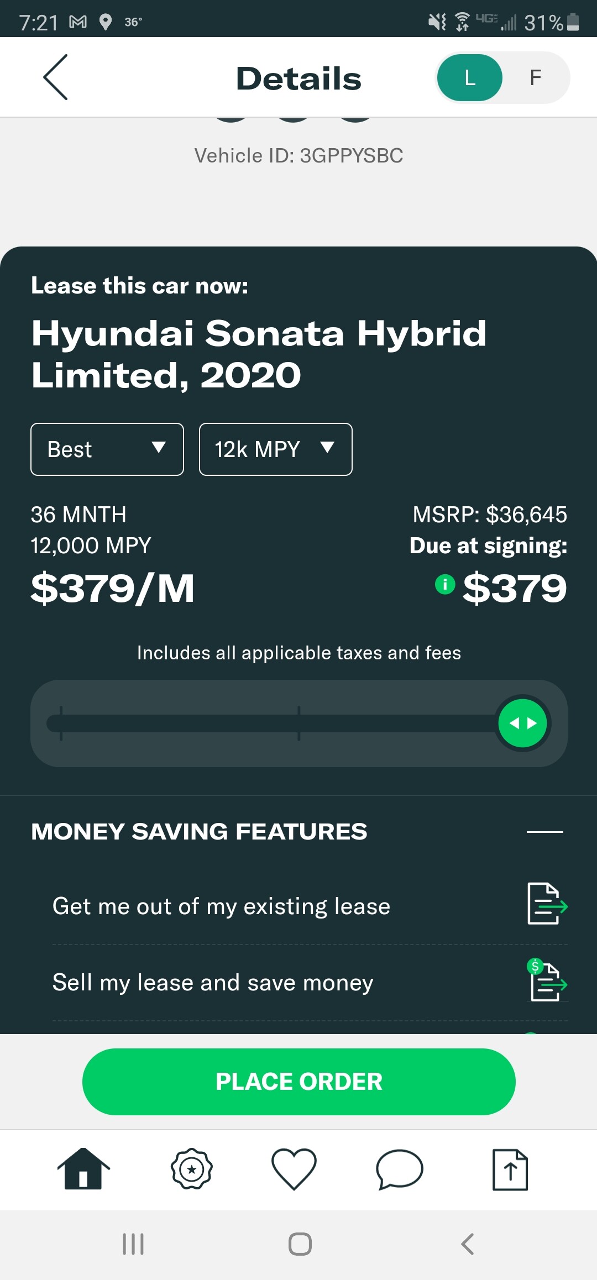Tap the Android recent apps button
This screenshot has height=1280, width=597.
click(x=133, y=1244)
